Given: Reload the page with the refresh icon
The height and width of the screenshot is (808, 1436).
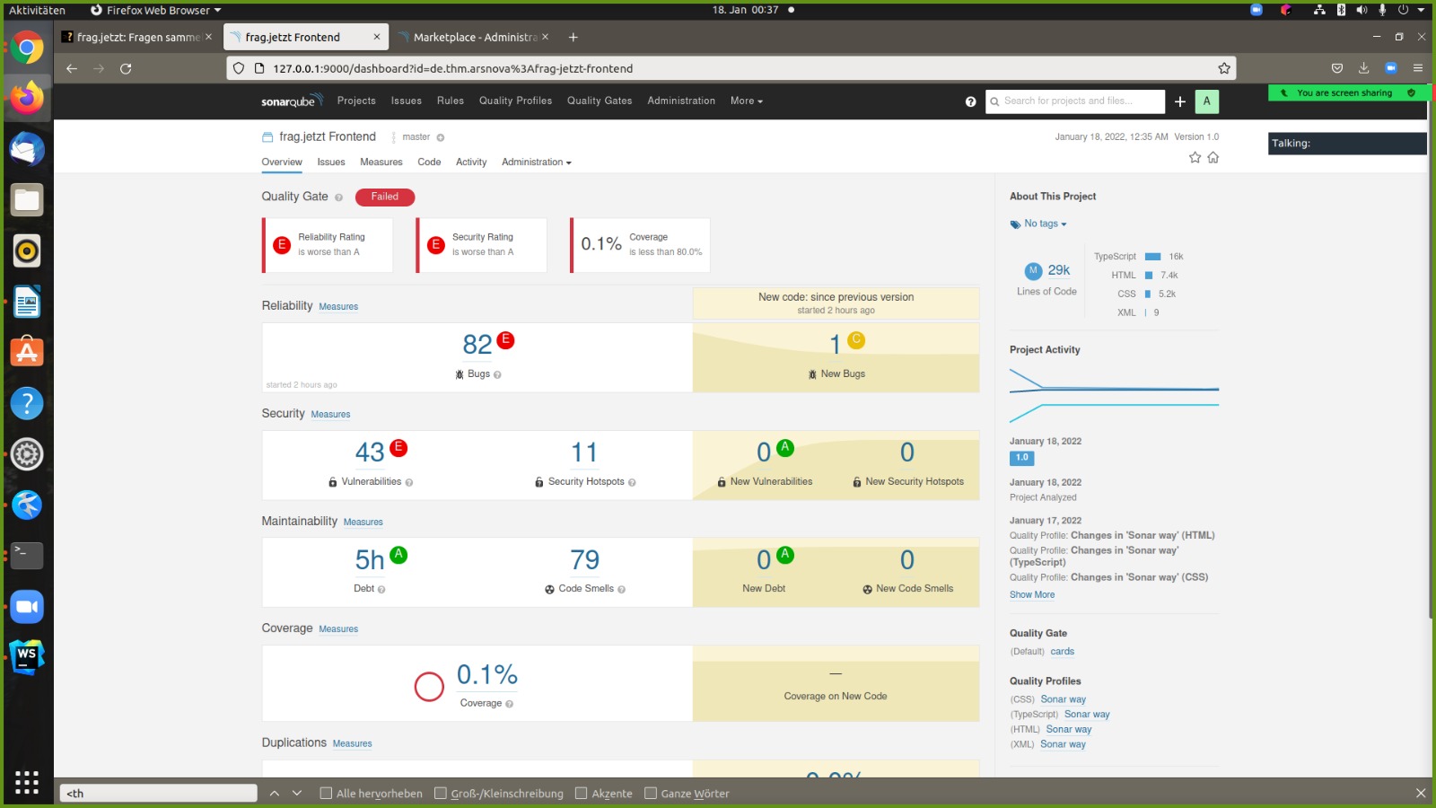Looking at the screenshot, I should click(x=126, y=68).
